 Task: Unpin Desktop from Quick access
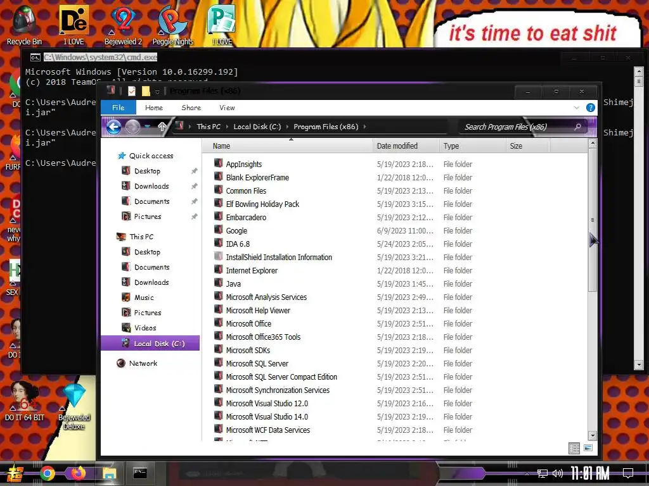point(194,171)
